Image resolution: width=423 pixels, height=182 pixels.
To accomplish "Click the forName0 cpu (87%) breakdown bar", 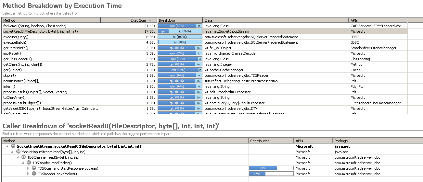I will pos(180,26).
